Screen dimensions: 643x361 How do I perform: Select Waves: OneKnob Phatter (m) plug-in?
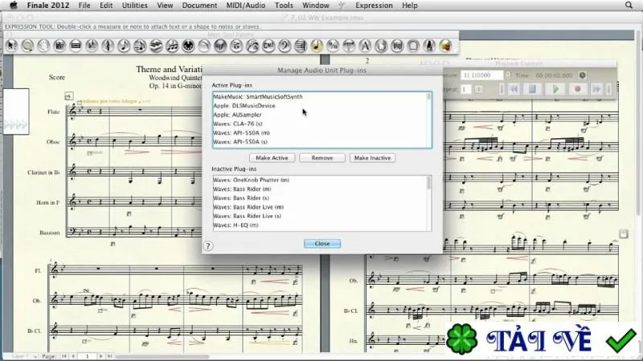click(x=320, y=180)
